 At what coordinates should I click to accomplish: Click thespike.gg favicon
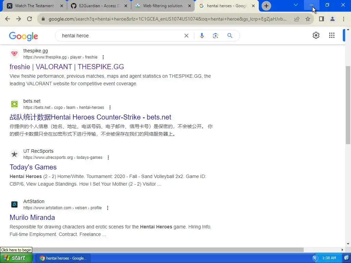pyautogui.click(x=14, y=54)
